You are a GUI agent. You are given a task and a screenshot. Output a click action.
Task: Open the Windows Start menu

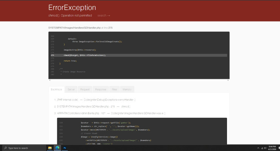[3, 148]
